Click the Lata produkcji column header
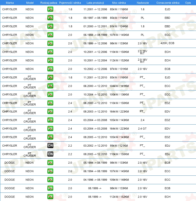 pos(95,3)
